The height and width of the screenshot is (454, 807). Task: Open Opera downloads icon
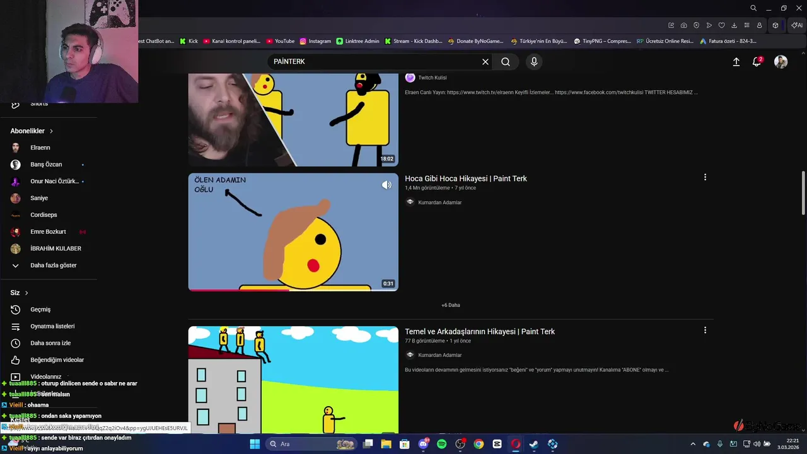734,25
